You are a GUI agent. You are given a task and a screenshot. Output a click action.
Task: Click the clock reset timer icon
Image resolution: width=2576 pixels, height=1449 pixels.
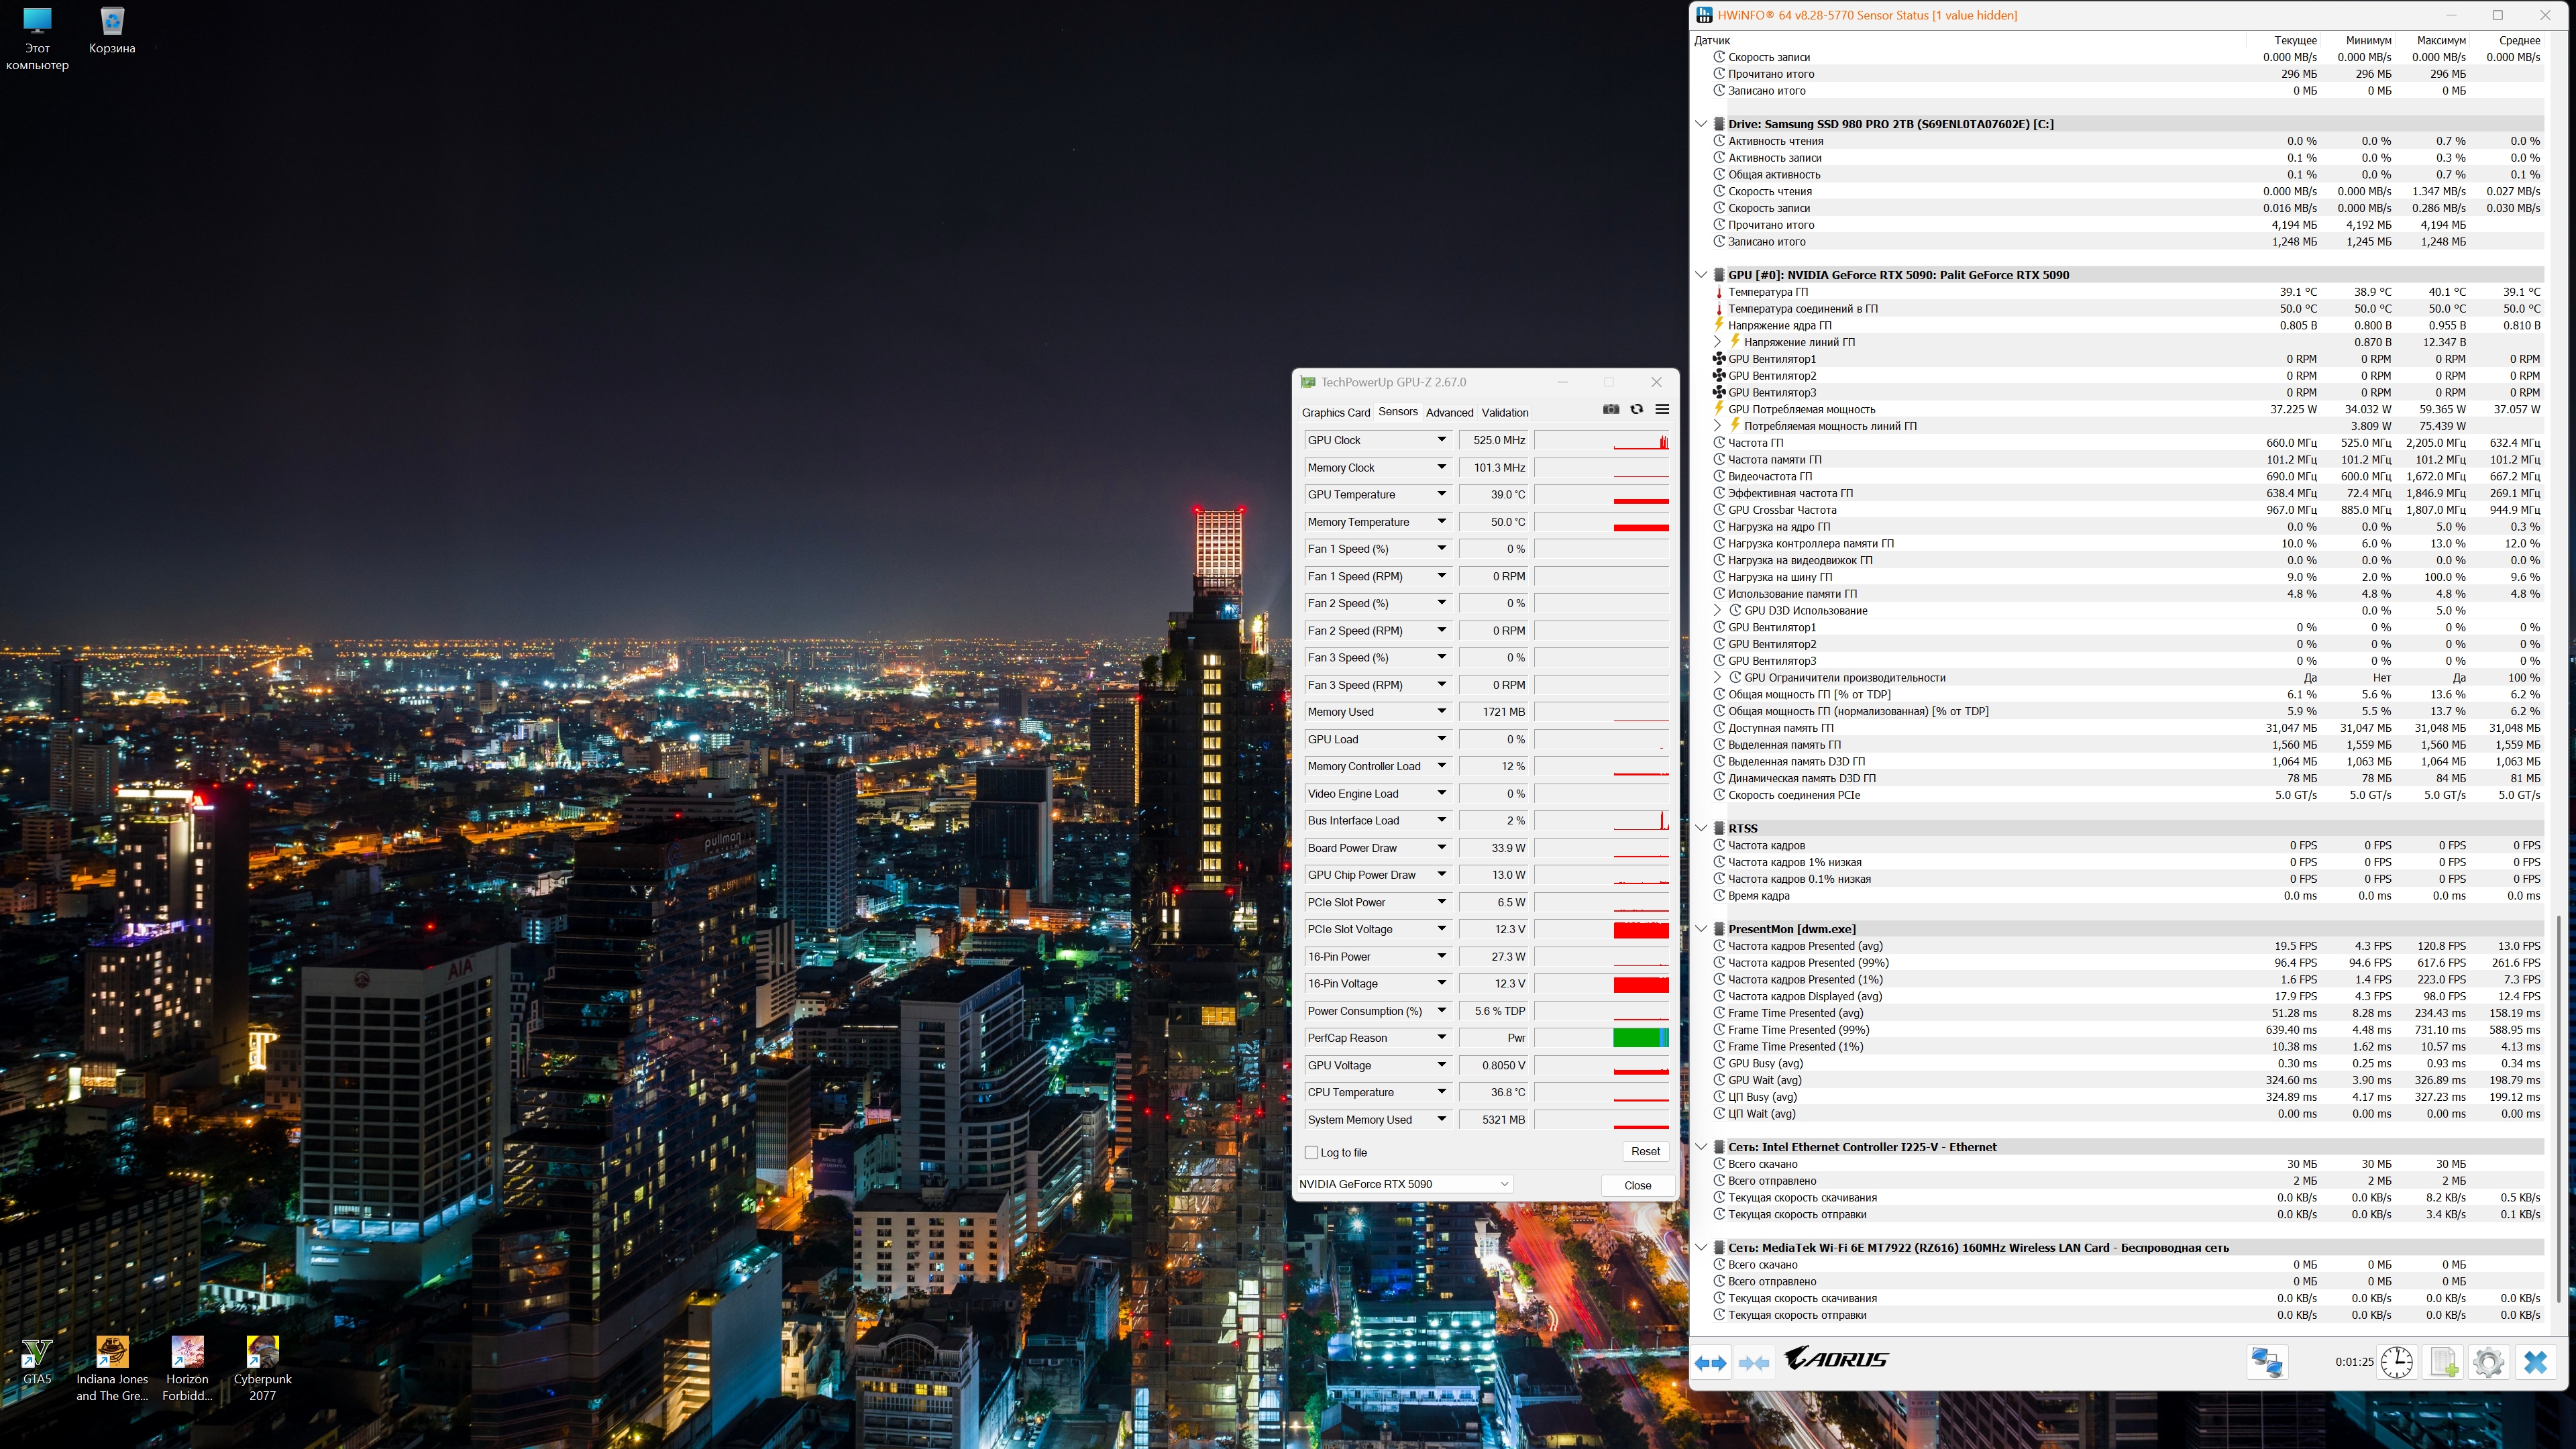click(2396, 1362)
